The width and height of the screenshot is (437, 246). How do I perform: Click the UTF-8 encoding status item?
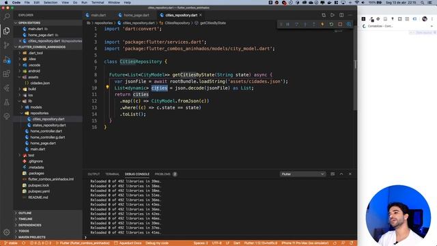[x=217, y=243]
